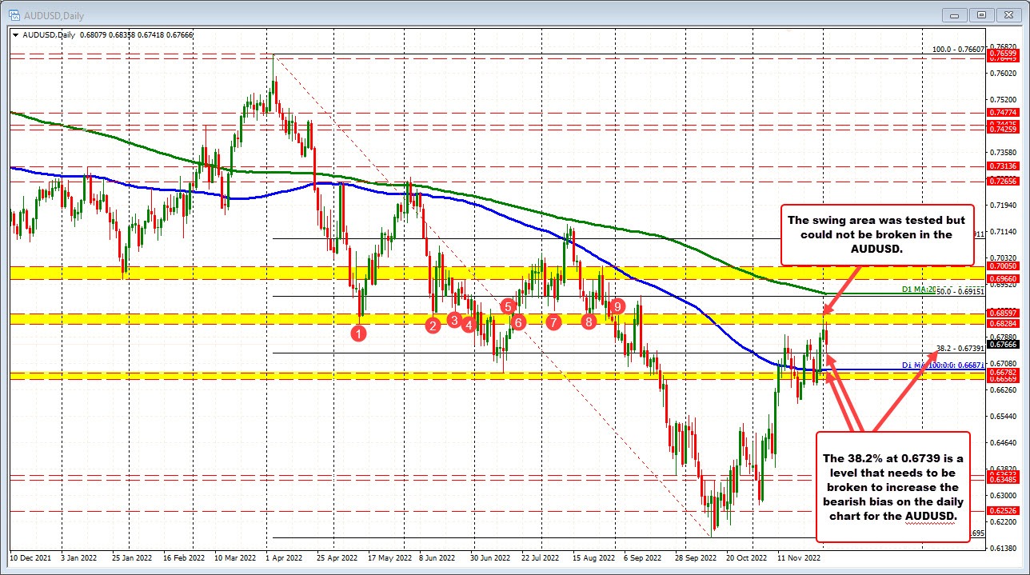
Task: Click the 38.2 - 0.67391 Fibonacci label
Action: 960,349
